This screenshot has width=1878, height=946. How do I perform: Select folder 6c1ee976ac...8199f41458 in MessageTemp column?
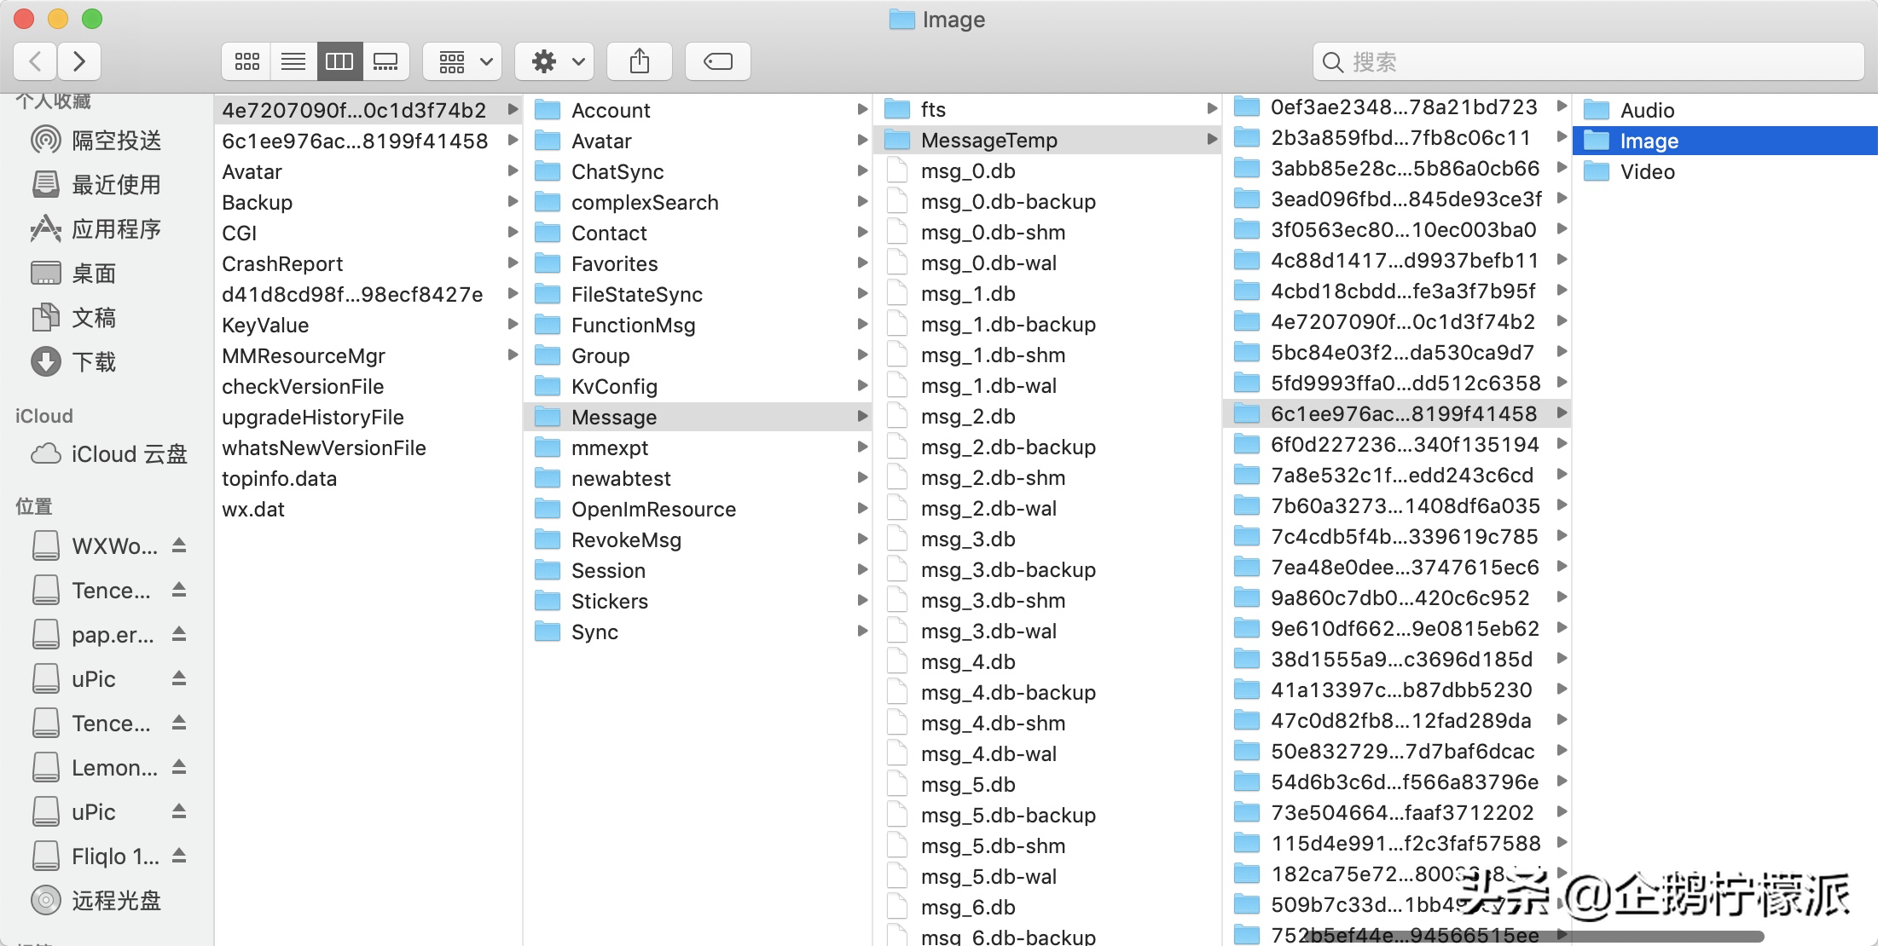coord(1397,413)
